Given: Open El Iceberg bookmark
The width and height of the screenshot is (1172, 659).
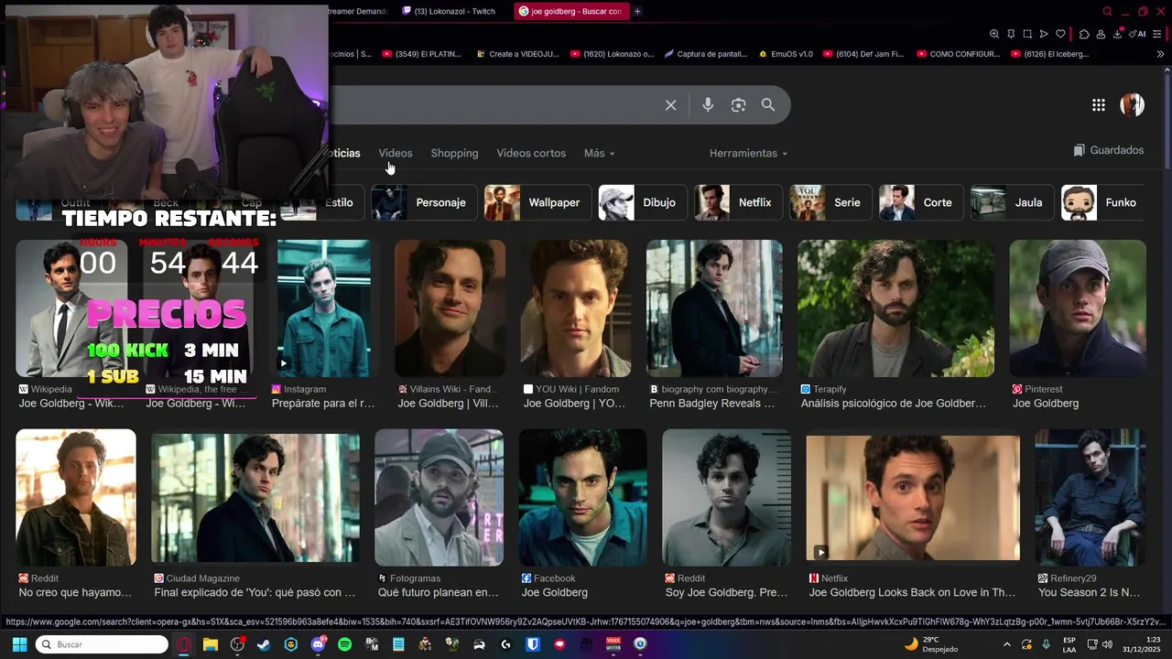Looking at the screenshot, I should [1050, 54].
